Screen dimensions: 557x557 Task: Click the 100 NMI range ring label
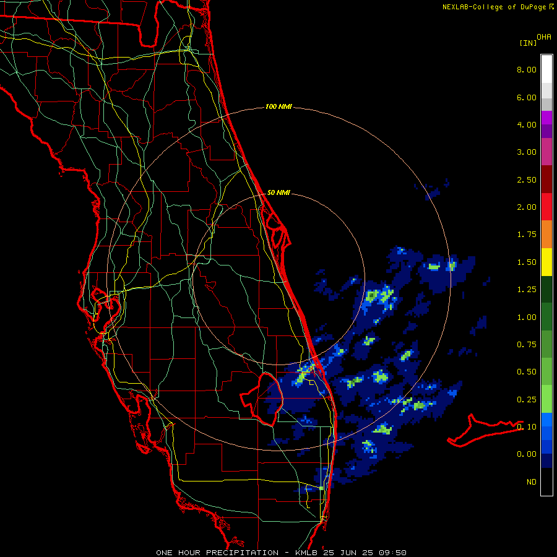pyautogui.click(x=278, y=106)
